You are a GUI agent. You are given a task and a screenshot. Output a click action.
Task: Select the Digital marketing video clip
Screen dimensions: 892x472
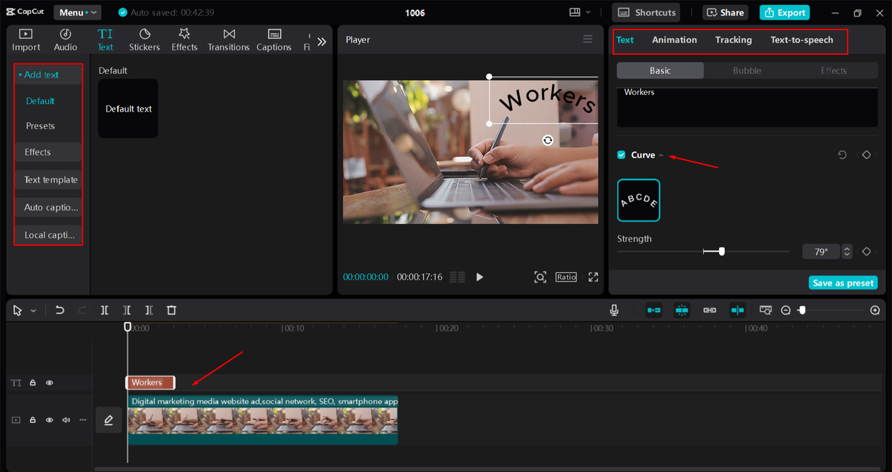pyautogui.click(x=263, y=420)
